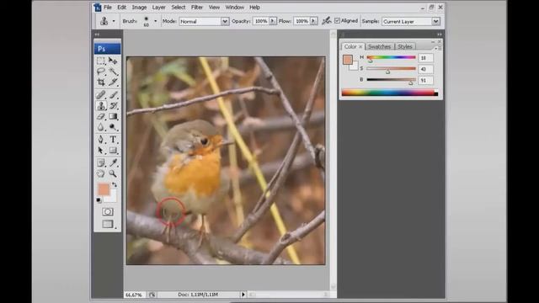Select the History Brush tool
Viewport: 539px width, 303px height.
113,106
